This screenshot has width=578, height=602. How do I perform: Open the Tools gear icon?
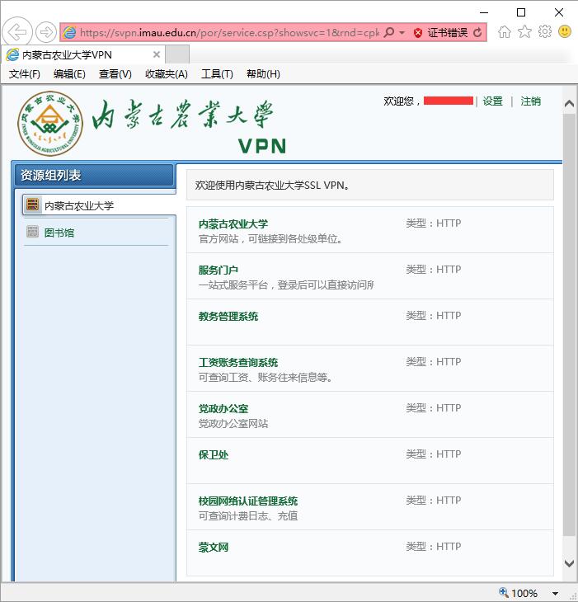545,32
